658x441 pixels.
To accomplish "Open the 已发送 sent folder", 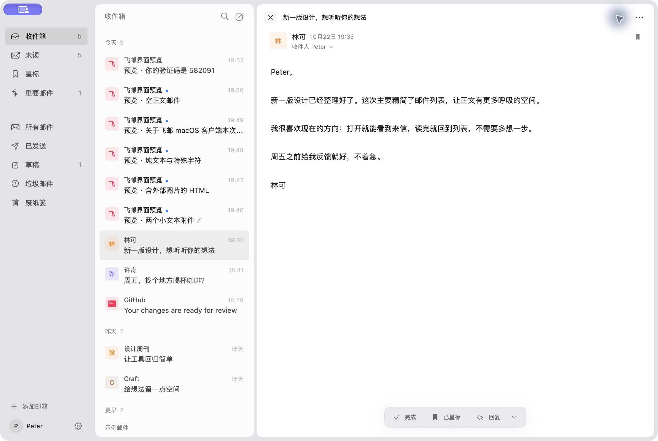I will coord(46,146).
